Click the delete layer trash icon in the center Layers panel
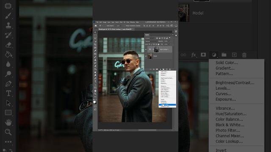 tap(170, 69)
